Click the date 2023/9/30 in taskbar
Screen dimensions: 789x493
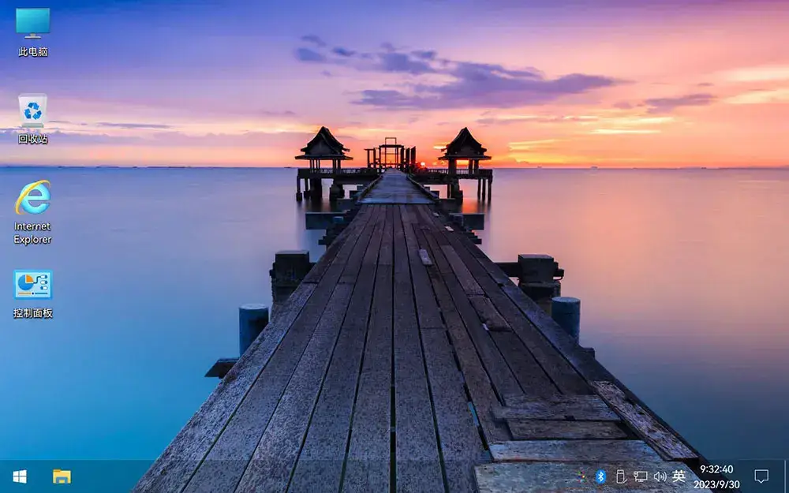pos(716,484)
